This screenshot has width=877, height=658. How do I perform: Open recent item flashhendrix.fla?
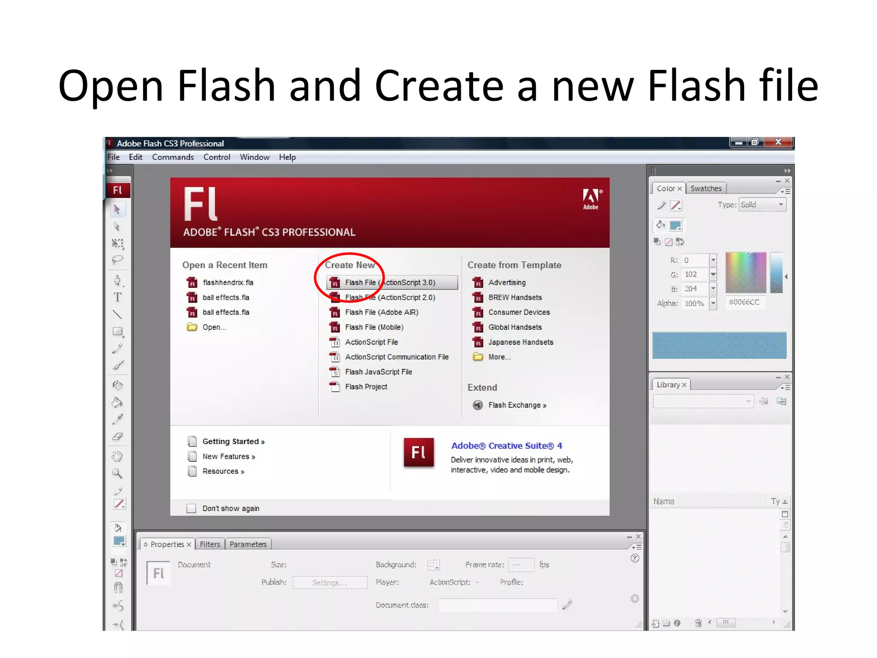tap(228, 282)
